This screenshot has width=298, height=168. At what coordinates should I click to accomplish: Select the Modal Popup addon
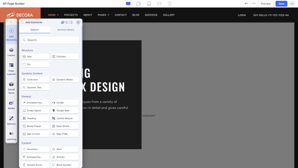point(35,126)
